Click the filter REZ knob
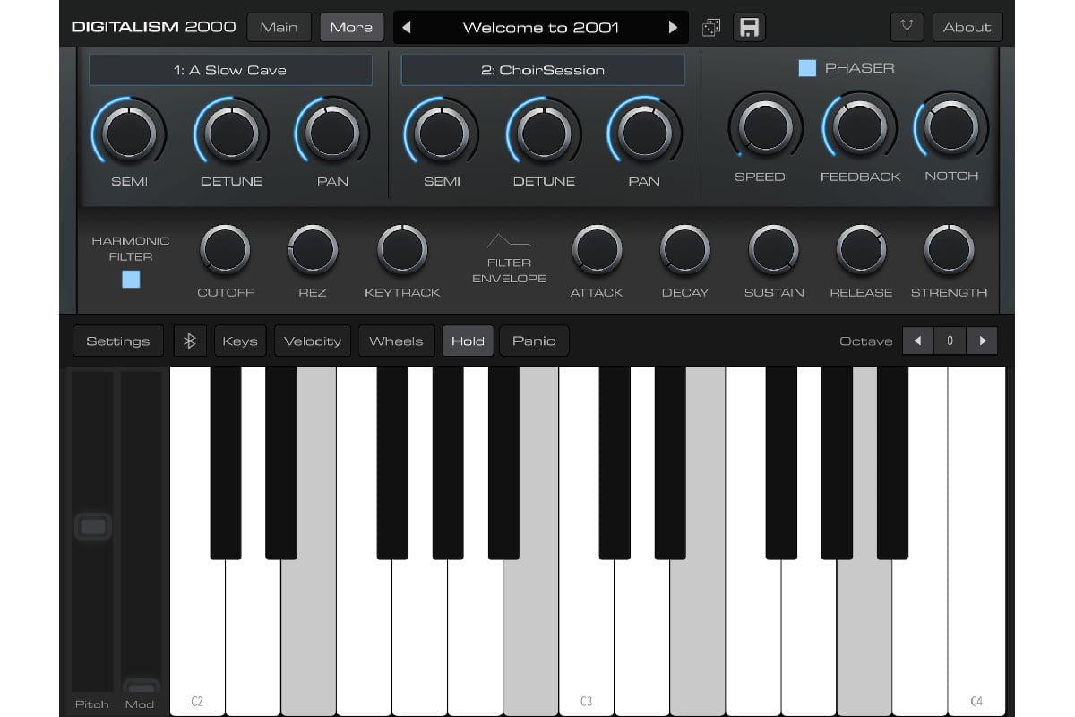The width and height of the screenshot is (1075, 717). [x=313, y=250]
